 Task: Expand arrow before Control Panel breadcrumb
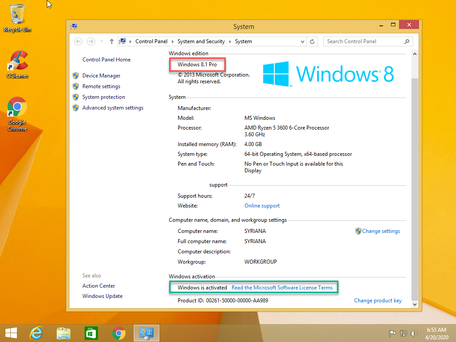130,41
